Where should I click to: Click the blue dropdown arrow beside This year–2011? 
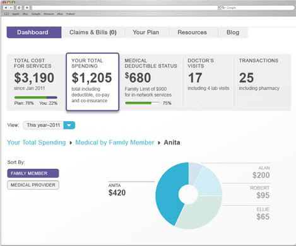click(x=69, y=125)
